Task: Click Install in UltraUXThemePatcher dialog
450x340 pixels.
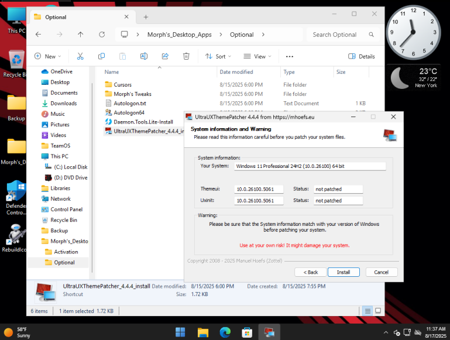Action: pos(343,272)
